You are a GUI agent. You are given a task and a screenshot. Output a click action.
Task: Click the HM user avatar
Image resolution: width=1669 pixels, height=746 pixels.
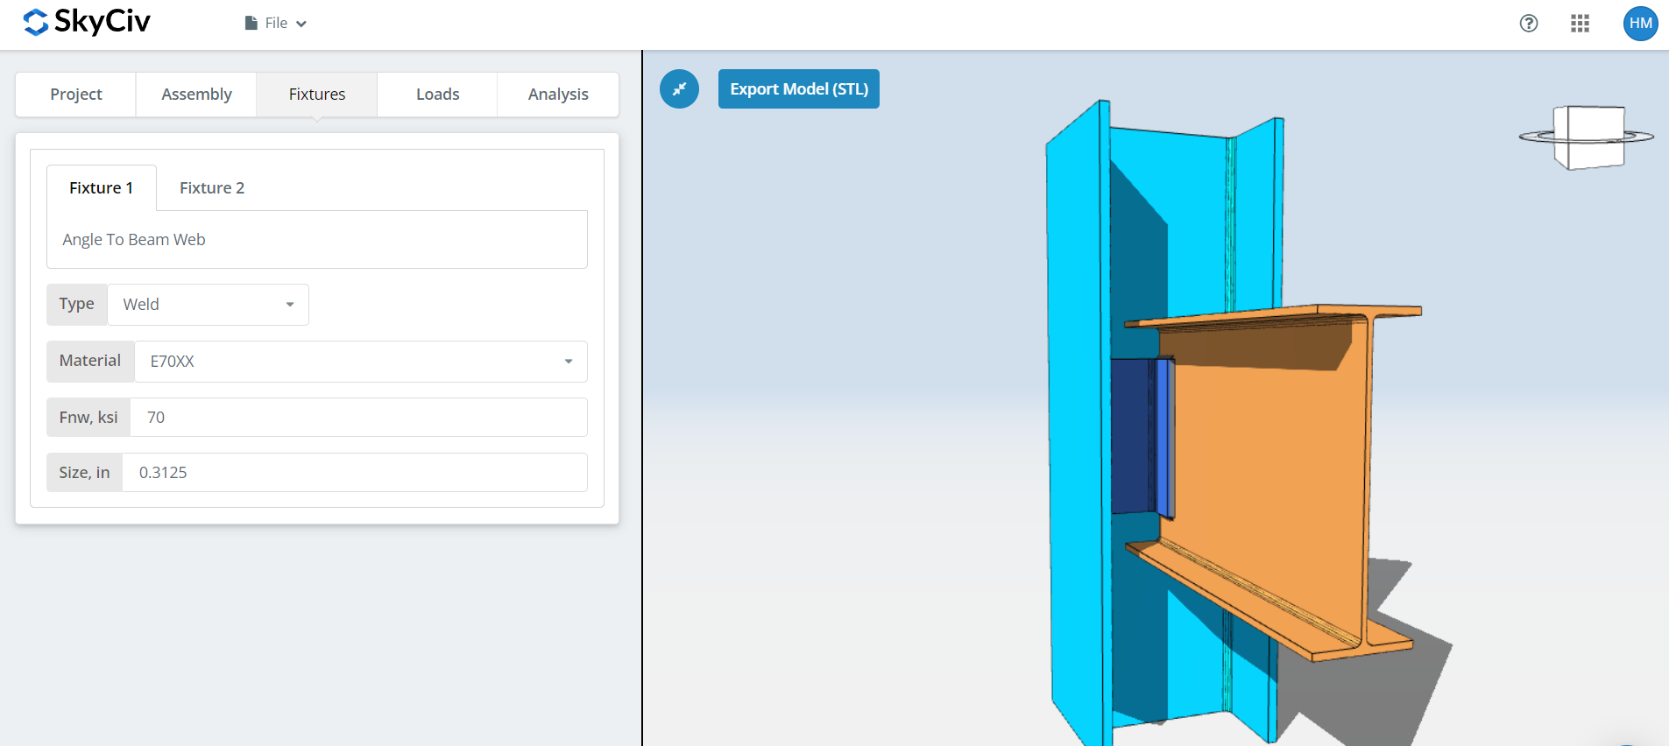click(1639, 24)
